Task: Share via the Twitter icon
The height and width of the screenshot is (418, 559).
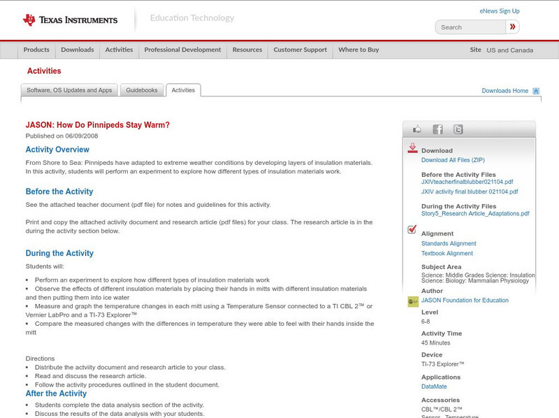Action: tap(458, 129)
